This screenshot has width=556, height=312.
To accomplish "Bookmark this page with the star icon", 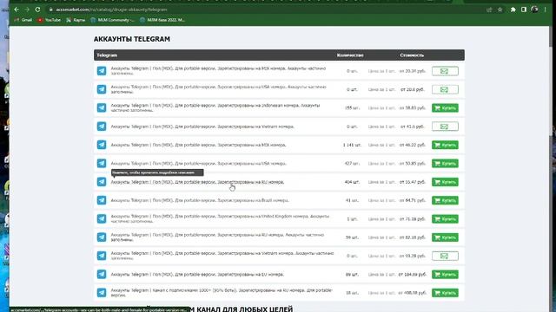I will 500,10.
